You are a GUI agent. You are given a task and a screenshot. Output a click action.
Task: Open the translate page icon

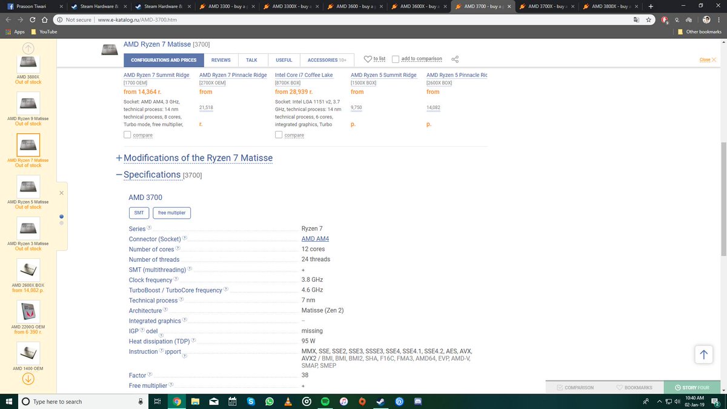(x=636, y=19)
